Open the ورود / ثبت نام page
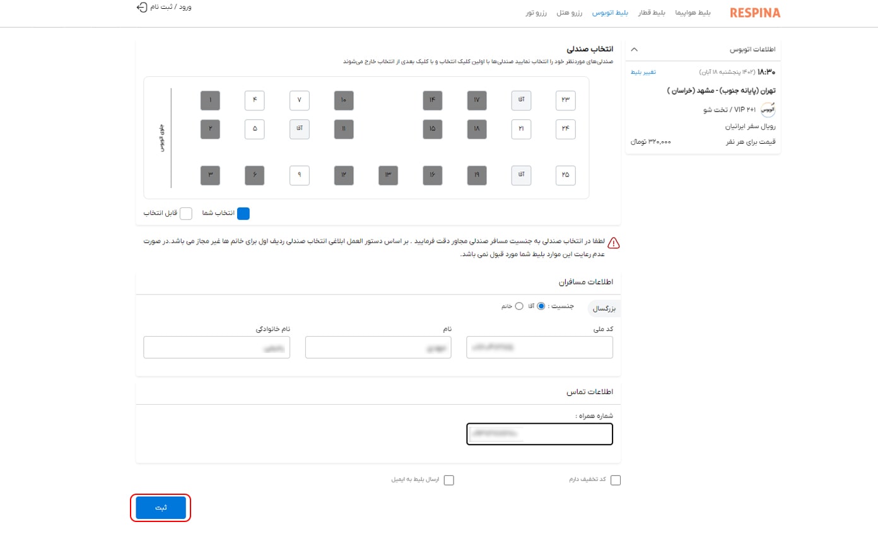Image resolution: width=878 pixels, height=534 pixels. coord(170,8)
